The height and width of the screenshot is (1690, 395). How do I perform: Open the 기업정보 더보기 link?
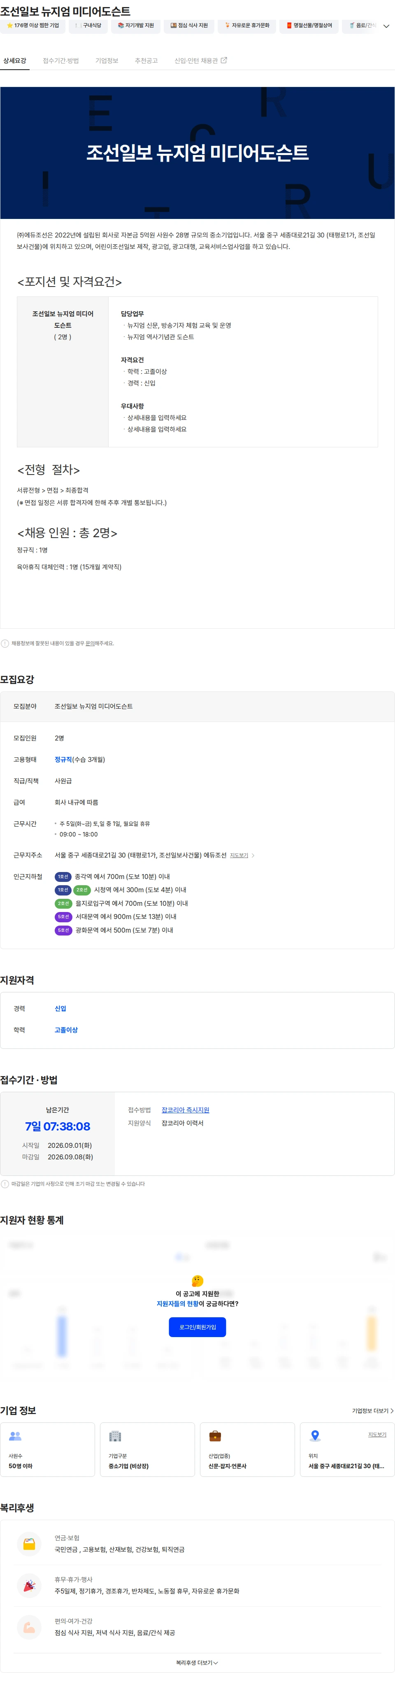373,1411
